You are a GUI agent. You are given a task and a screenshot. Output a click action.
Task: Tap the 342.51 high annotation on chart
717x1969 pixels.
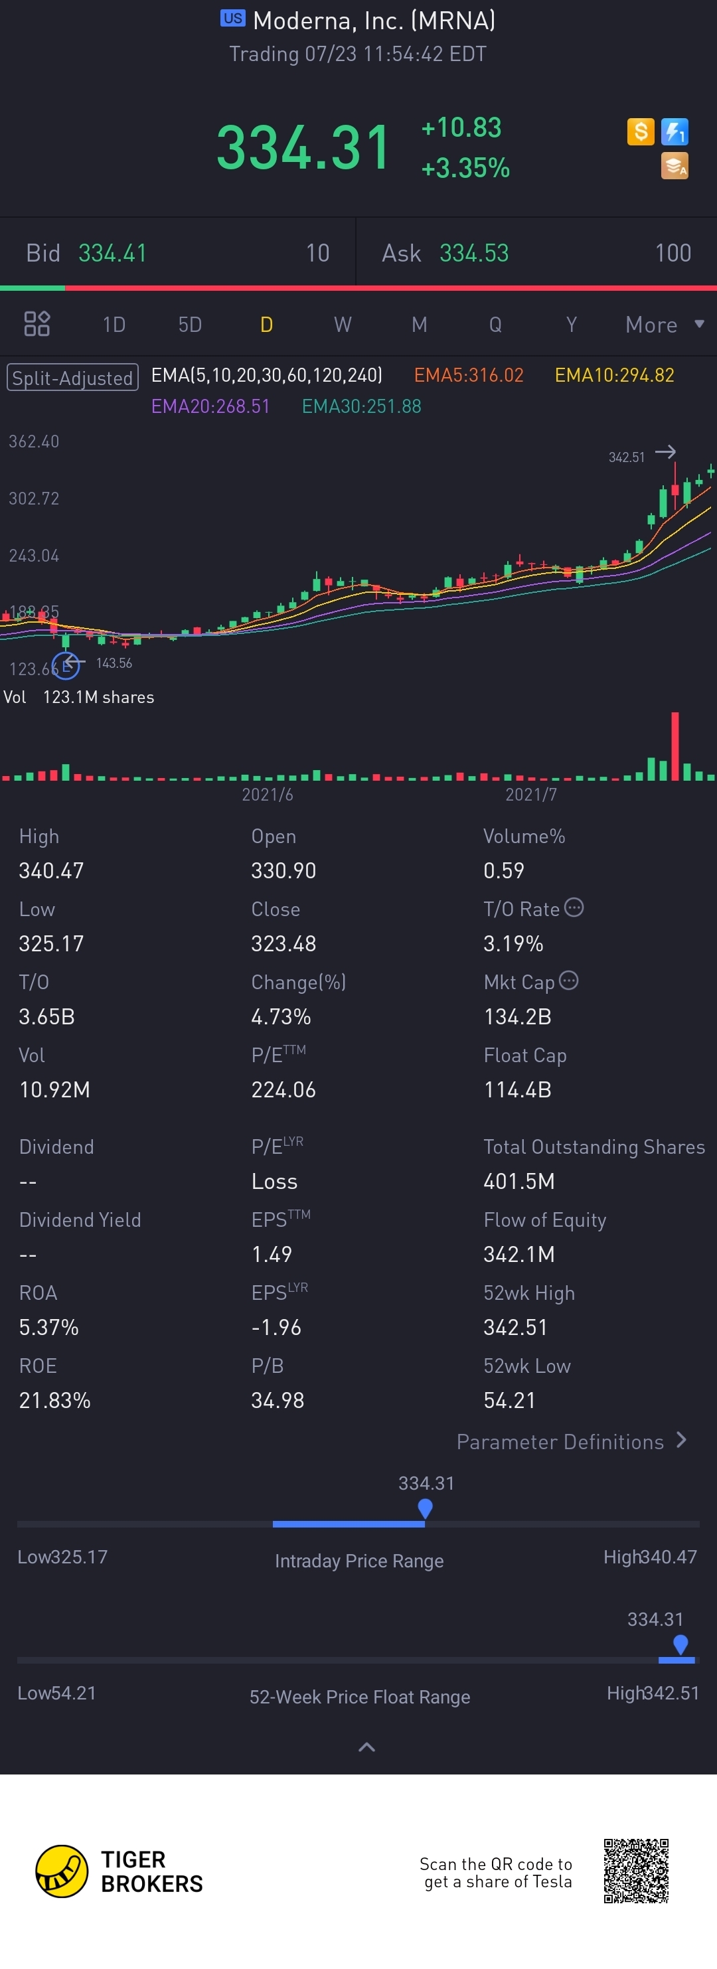coord(627,457)
